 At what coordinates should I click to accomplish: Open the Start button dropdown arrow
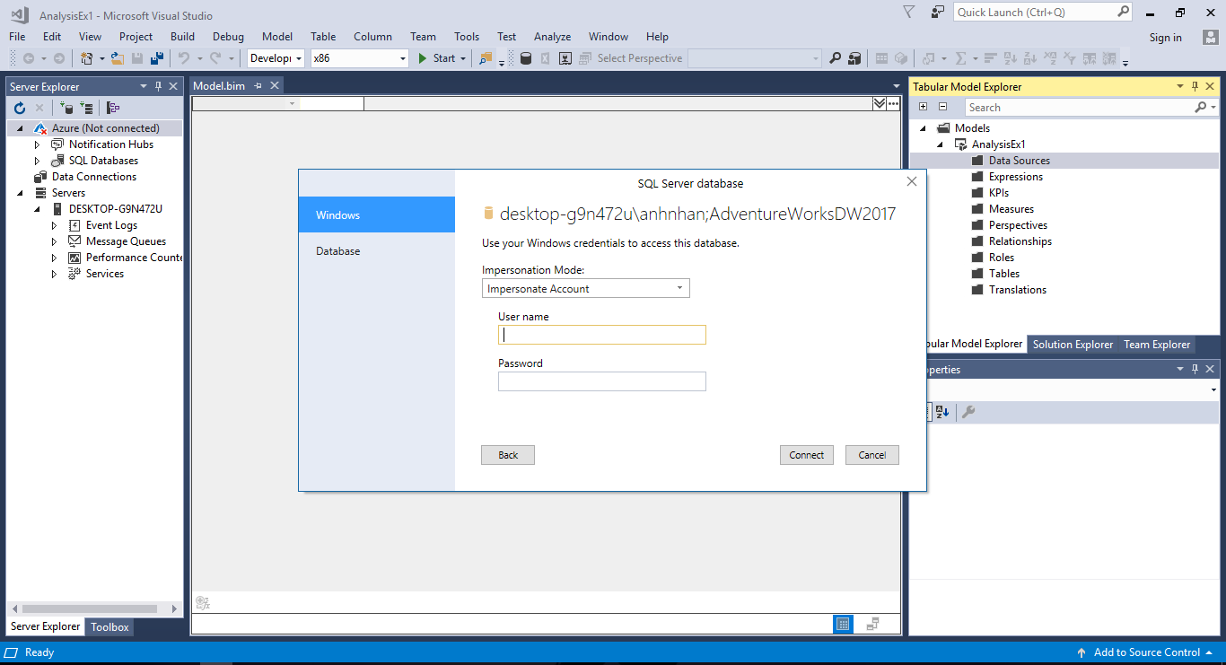point(463,58)
